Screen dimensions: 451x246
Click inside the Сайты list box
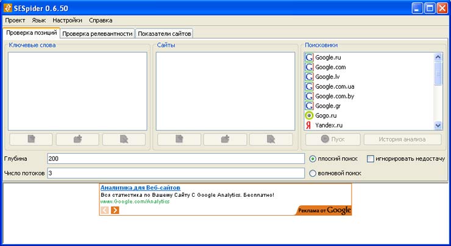pyautogui.click(x=225, y=91)
